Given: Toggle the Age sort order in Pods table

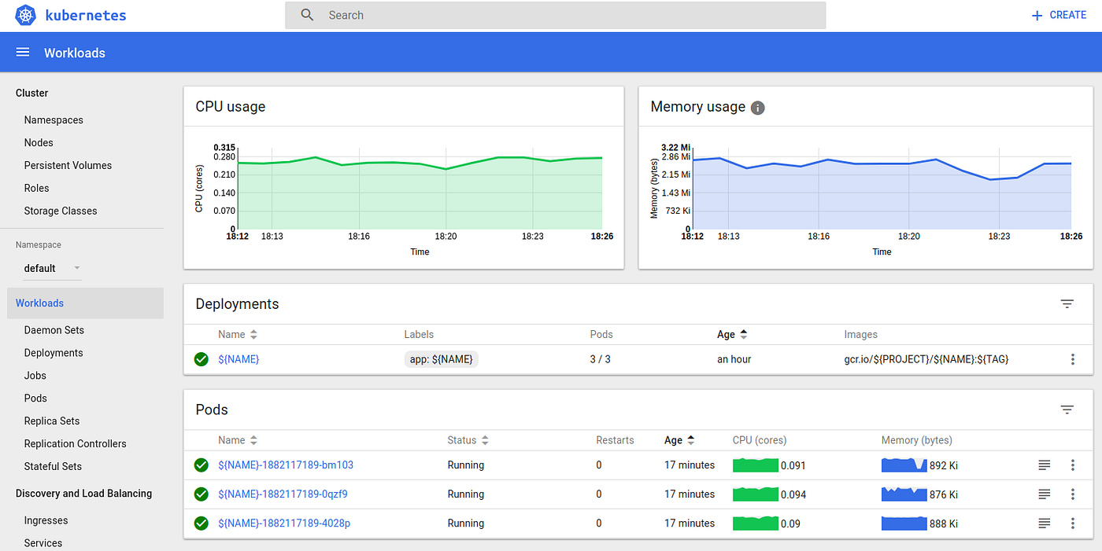Looking at the screenshot, I should point(693,440).
